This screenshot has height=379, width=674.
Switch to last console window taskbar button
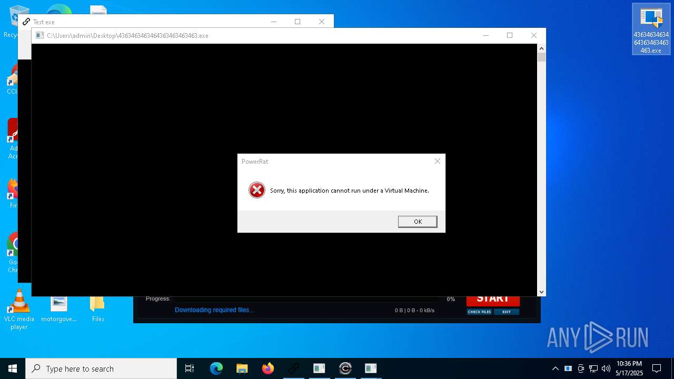(x=371, y=368)
